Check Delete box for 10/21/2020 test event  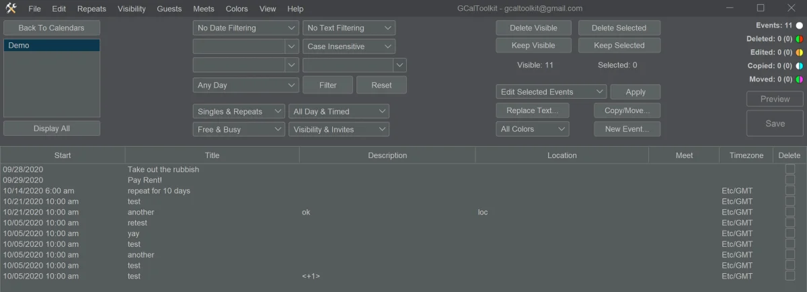(x=790, y=201)
